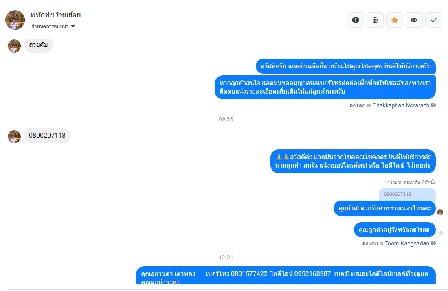Mark conversation done with checkmark icon

pyautogui.click(x=434, y=20)
